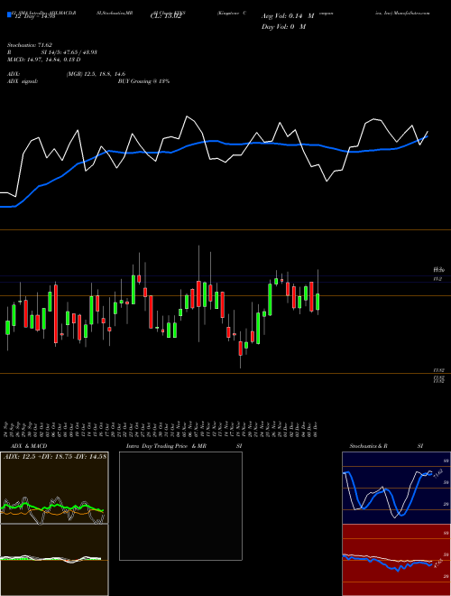The image size is (451, 596).
Task: Click the empty Intra Day Trading chart box
Action: click(180, 506)
